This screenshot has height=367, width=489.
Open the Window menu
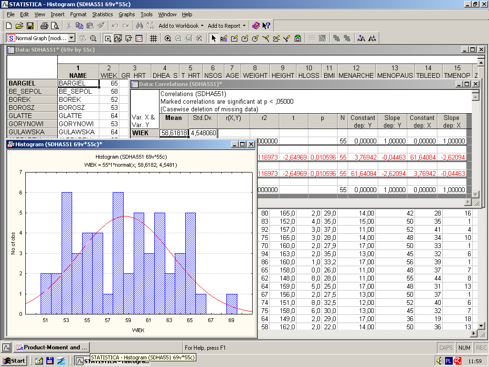(x=168, y=14)
